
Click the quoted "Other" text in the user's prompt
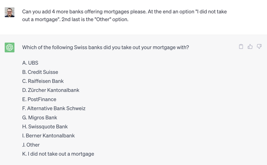click(x=103, y=19)
